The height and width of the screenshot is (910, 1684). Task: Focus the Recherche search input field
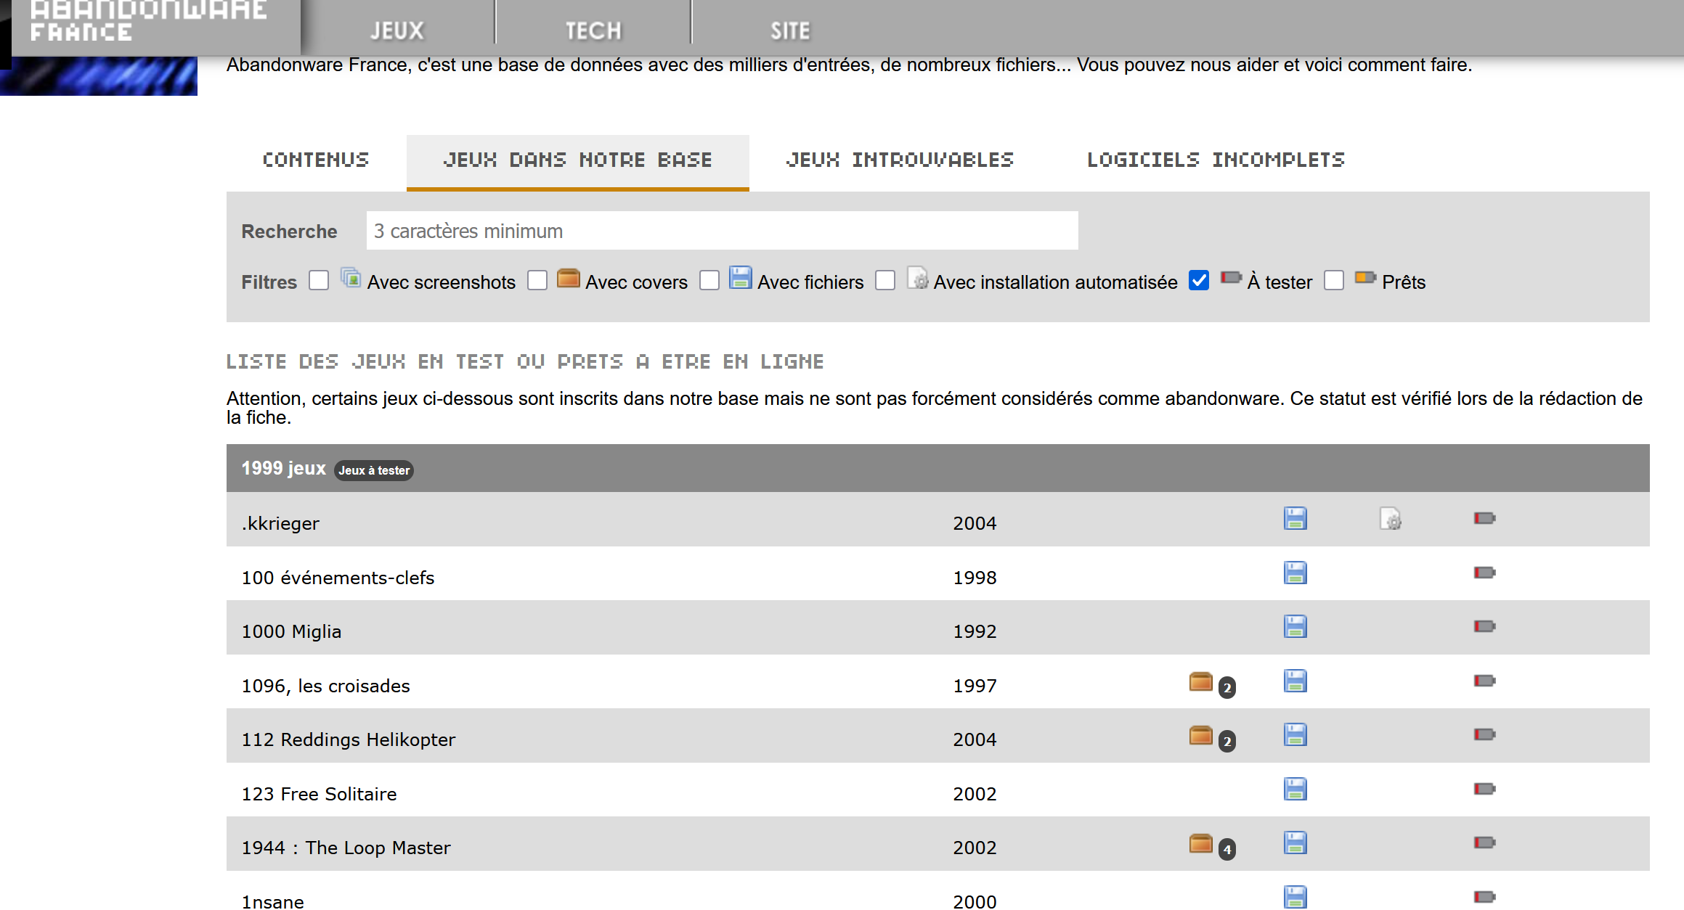[722, 231]
